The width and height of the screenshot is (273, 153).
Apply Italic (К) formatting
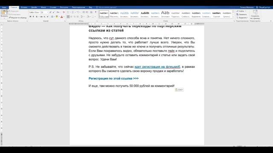click(x=33, y=17)
